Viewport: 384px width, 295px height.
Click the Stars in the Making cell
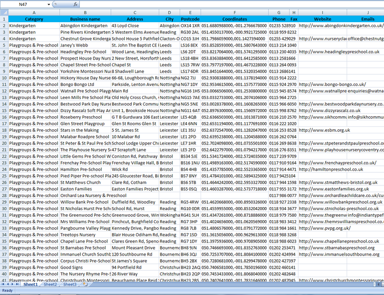click(85, 130)
